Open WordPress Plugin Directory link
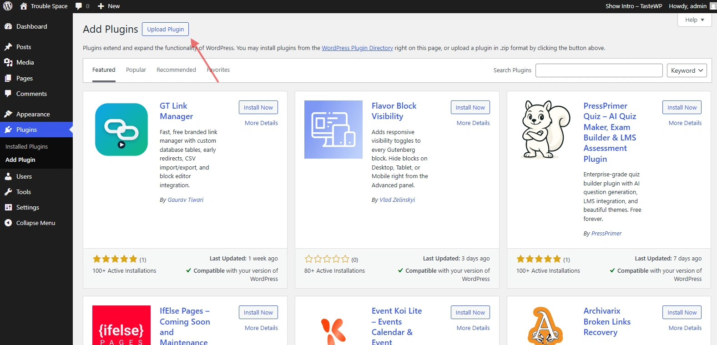Viewport: 717px width, 345px height. pyautogui.click(x=357, y=48)
